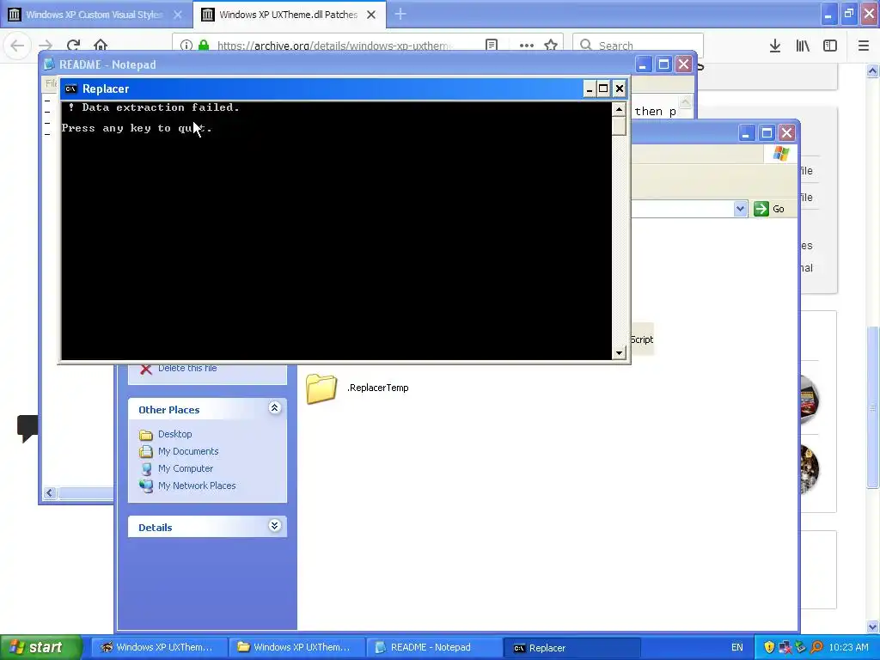The height and width of the screenshot is (660, 880).
Task: Open a new Firefox tab
Action: click(400, 15)
